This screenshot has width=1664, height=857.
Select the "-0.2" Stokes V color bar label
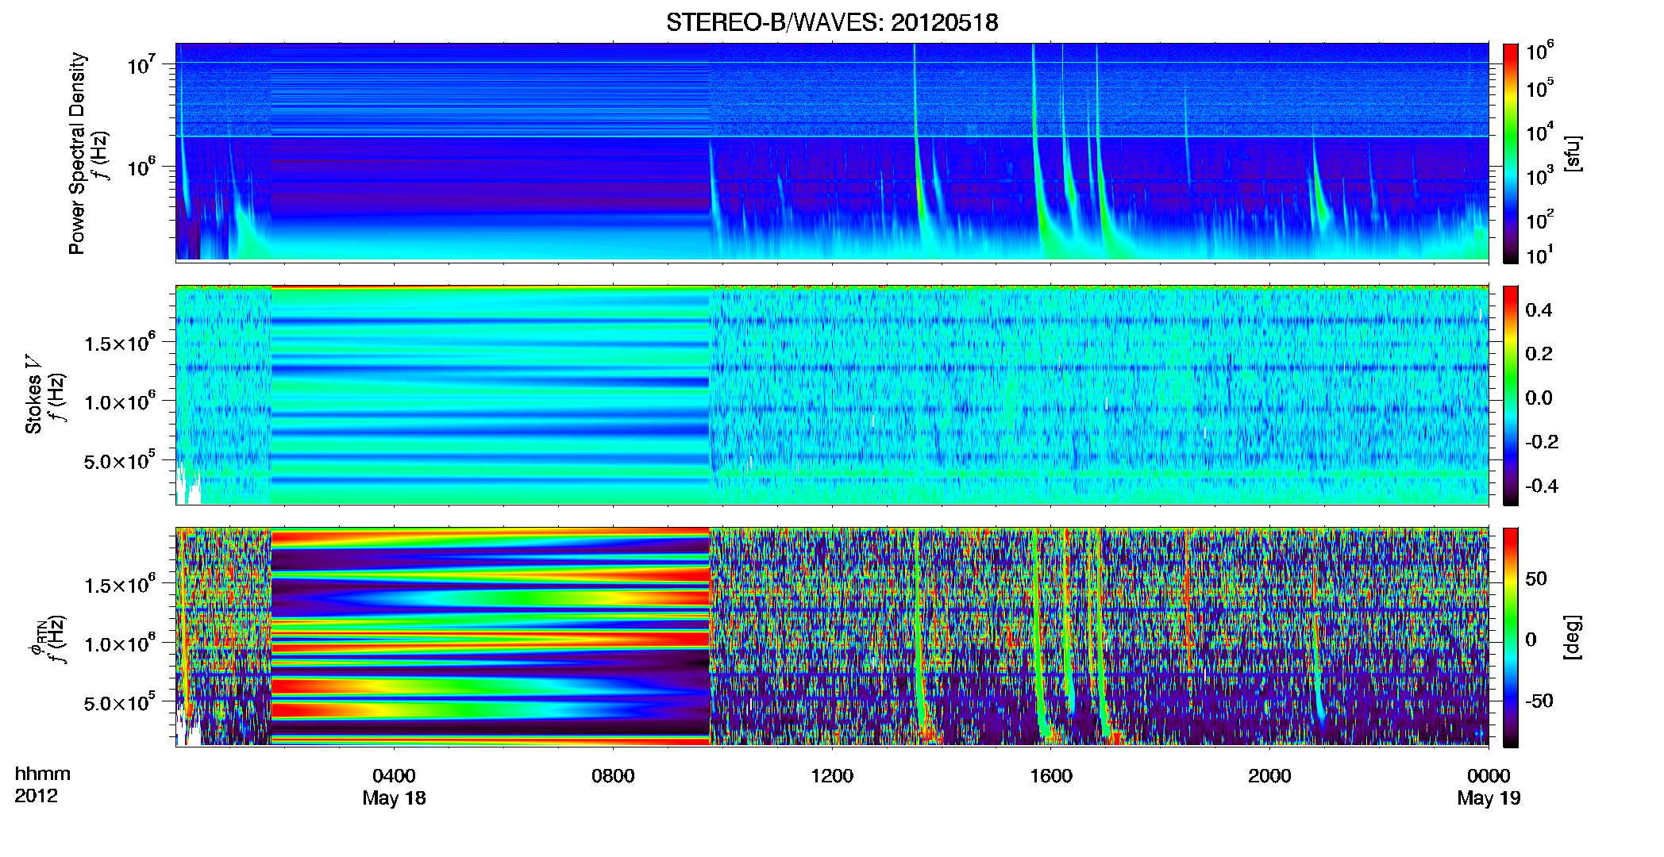[1542, 442]
